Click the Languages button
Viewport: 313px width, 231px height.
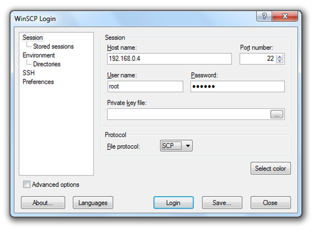tap(93, 203)
